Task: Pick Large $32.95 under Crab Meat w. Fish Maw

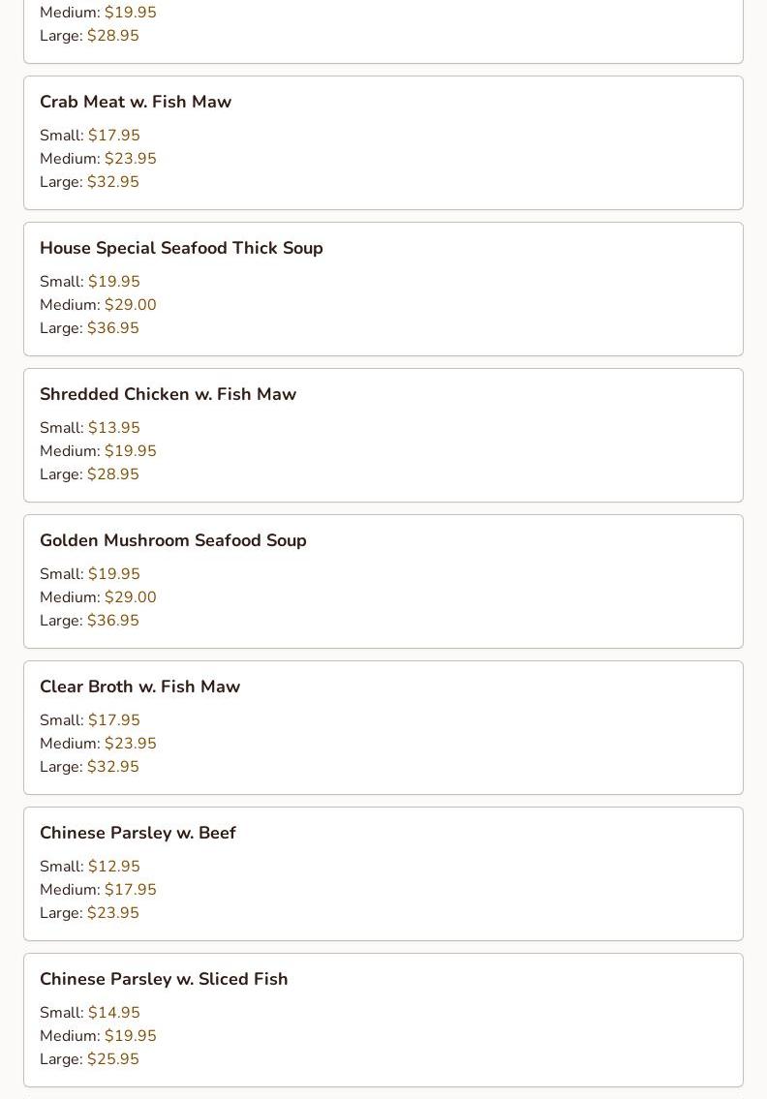Action: pos(89,182)
